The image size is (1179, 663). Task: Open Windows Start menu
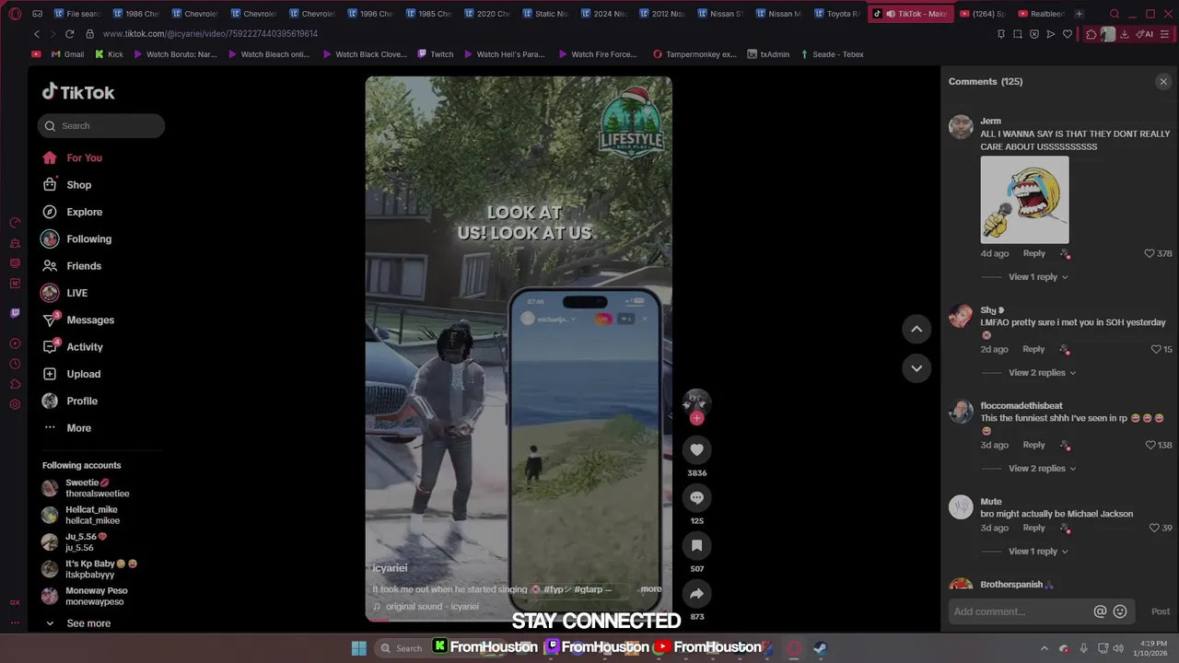coord(358,648)
